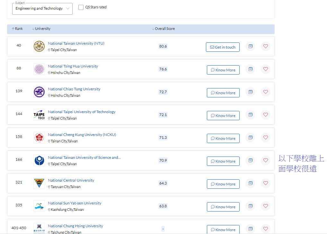
Task: Select Kaohsiung City,Taiwan location text
Action: point(67,210)
